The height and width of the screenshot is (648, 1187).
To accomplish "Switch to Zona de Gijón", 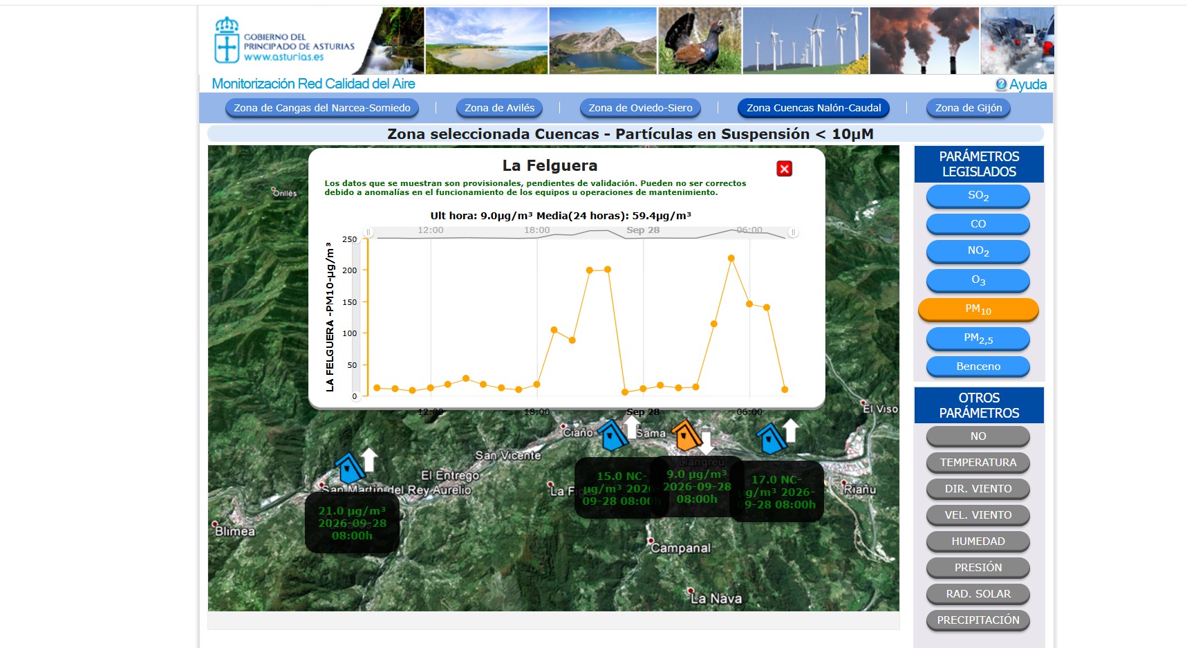I will click(x=969, y=108).
